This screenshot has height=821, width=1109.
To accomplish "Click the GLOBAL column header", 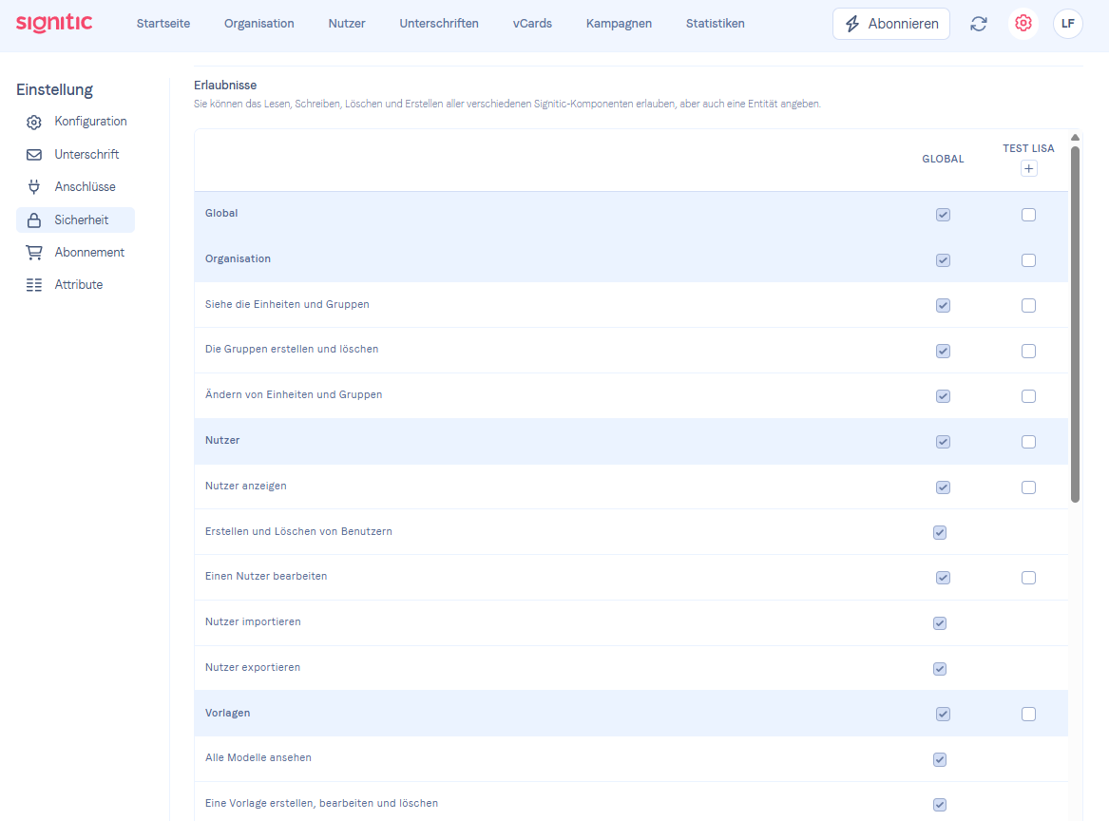I will point(943,159).
